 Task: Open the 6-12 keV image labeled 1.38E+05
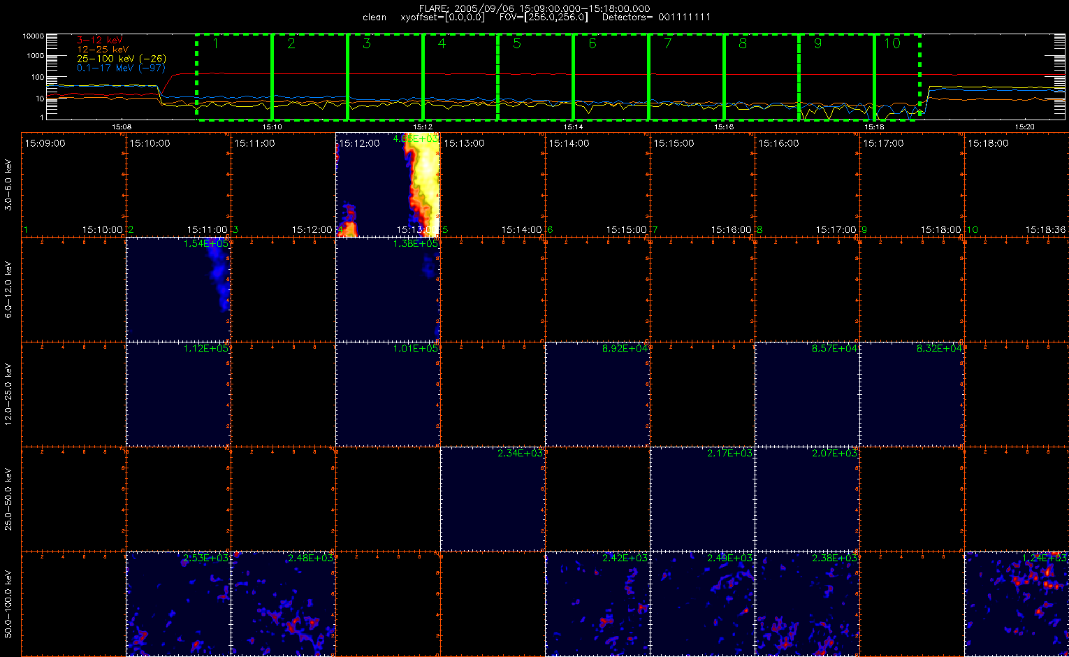pos(388,289)
